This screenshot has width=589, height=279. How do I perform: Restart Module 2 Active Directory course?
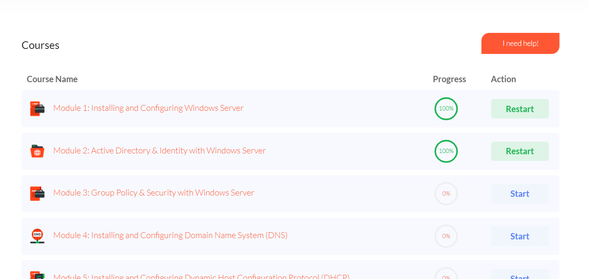pos(519,151)
